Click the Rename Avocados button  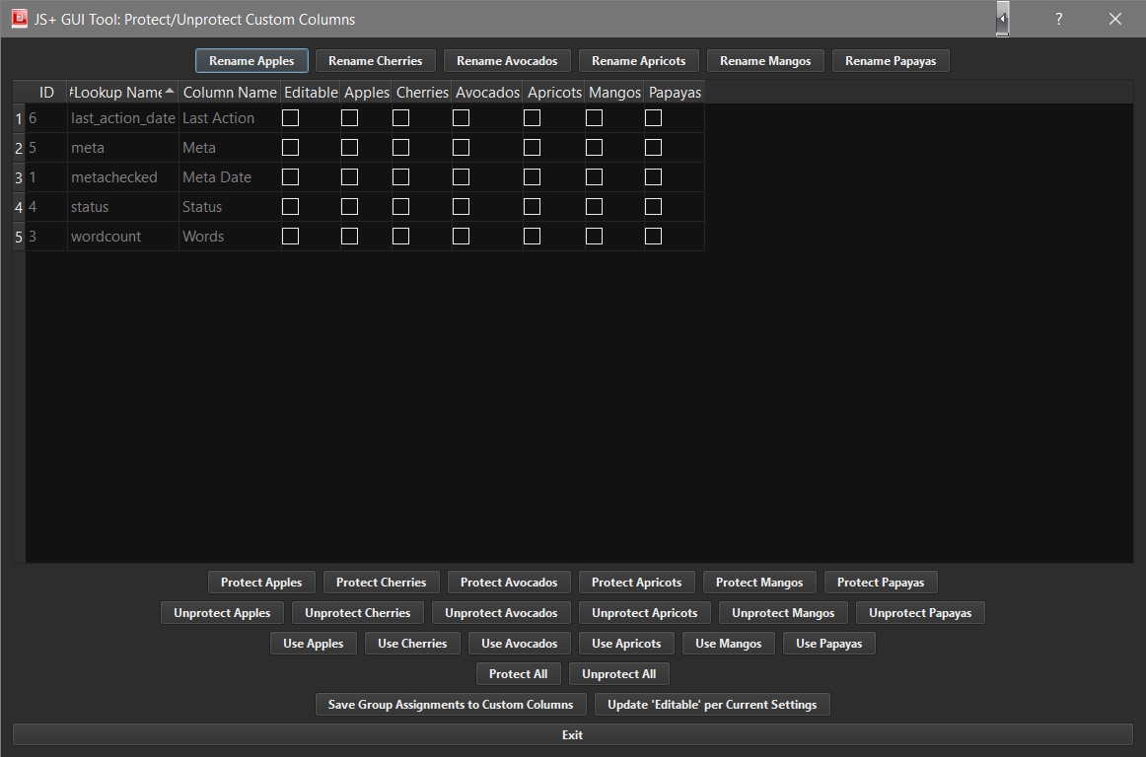pyautogui.click(x=507, y=61)
